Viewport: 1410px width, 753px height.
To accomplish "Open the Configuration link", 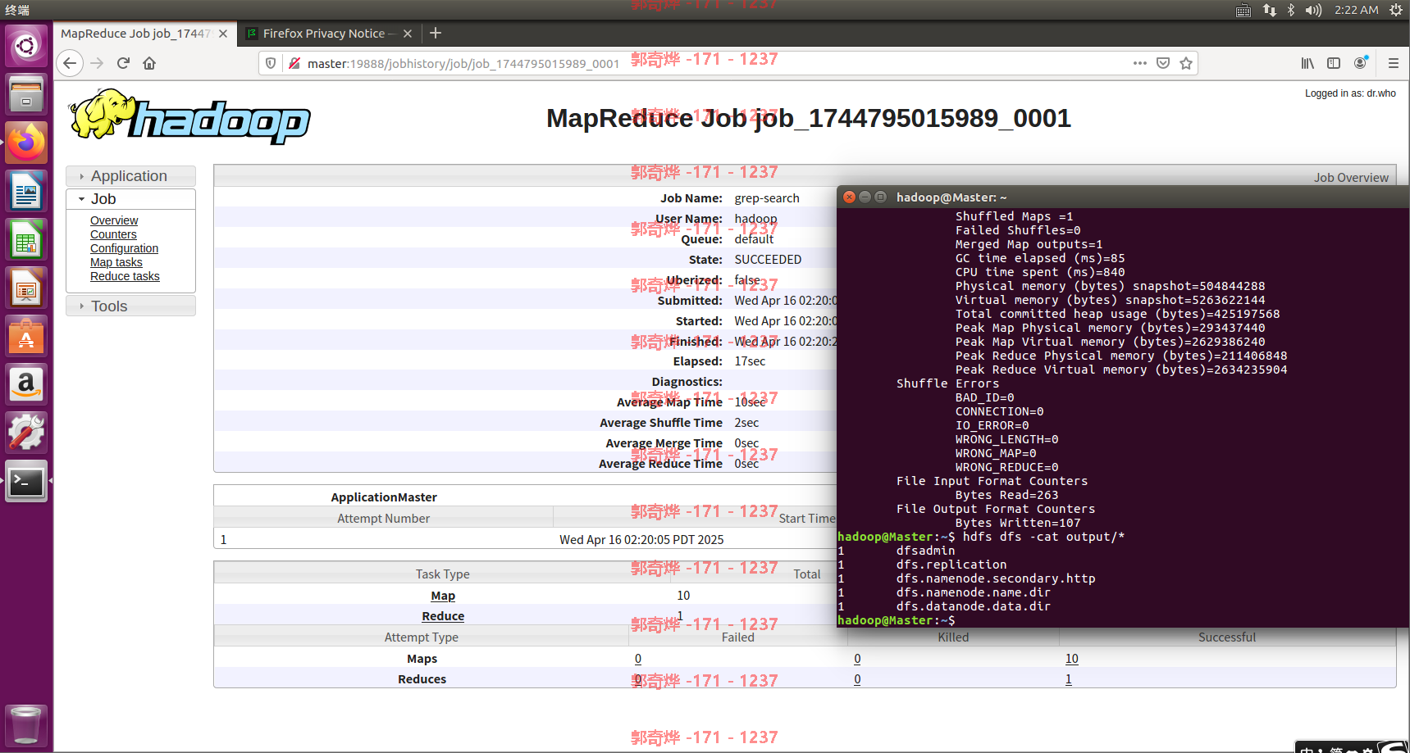I will point(124,248).
